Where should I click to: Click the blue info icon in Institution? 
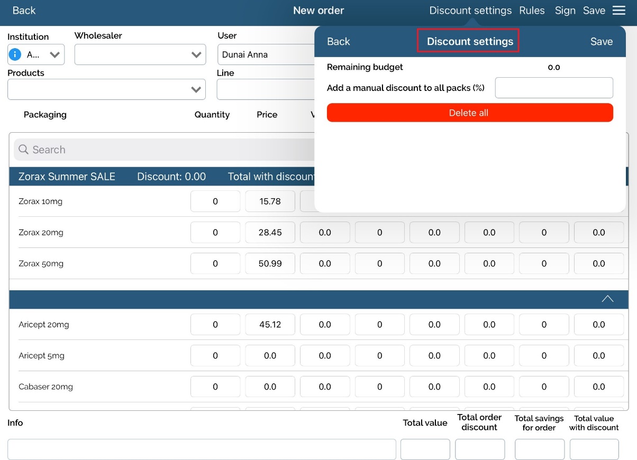coord(16,54)
